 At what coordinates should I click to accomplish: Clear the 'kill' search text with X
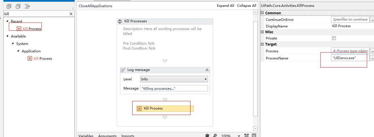pyautogui.click(x=71, y=14)
